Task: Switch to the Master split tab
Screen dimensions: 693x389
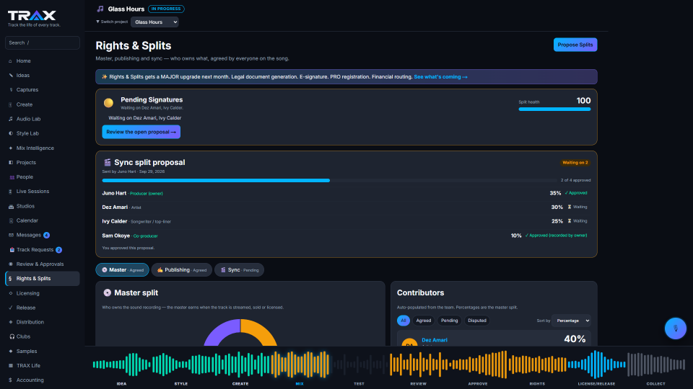Action: click(x=123, y=270)
